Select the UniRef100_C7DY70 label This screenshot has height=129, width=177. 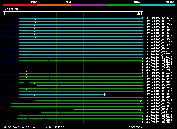[x=159, y=55]
